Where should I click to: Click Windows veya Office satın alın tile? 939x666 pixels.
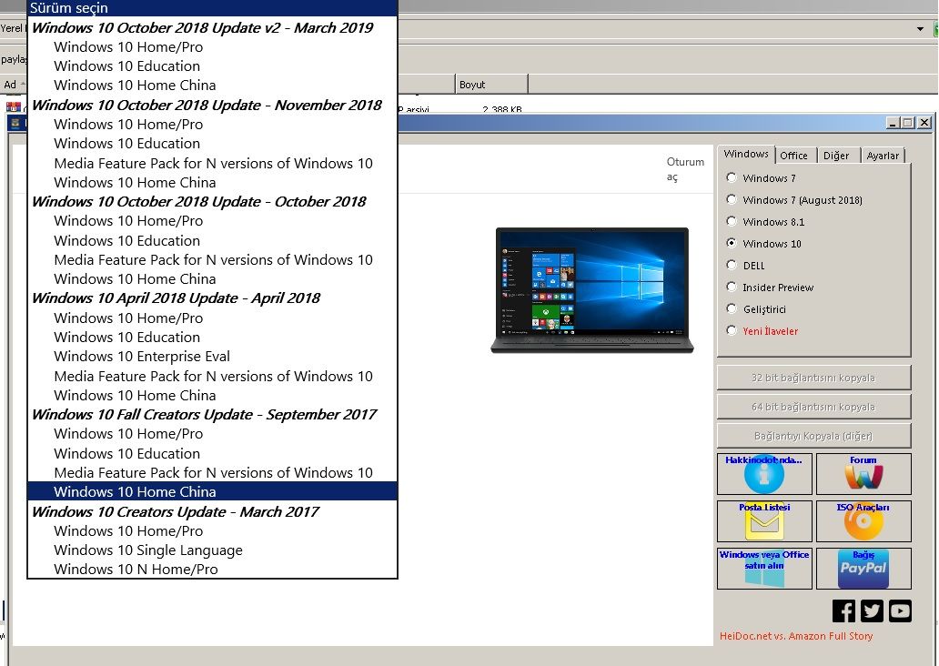click(764, 569)
